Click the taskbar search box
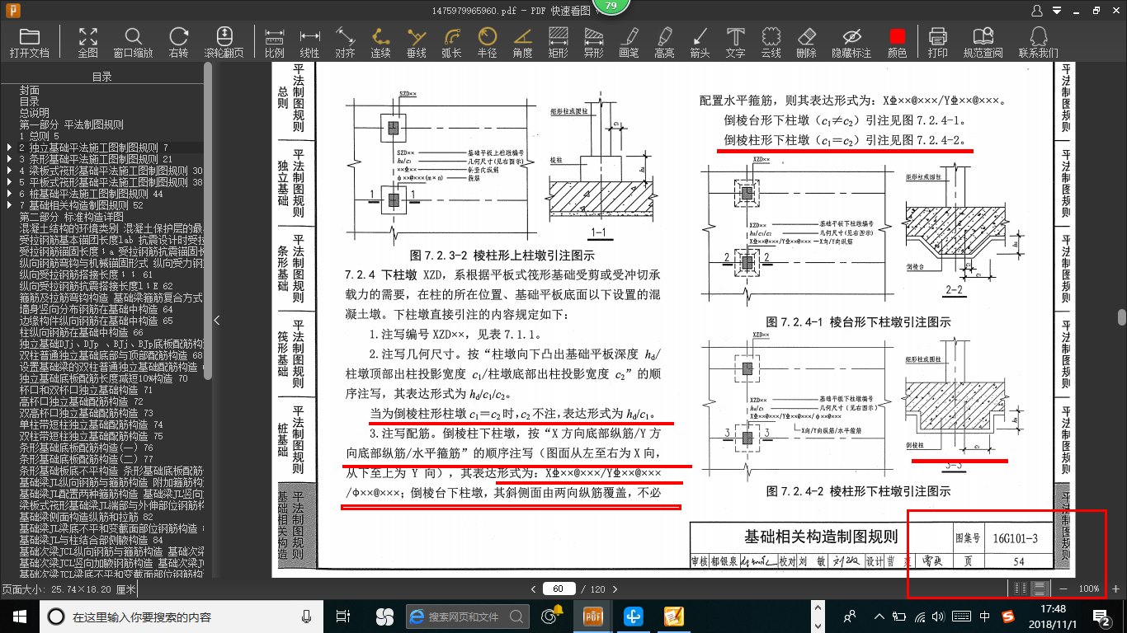This screenshot has width=1127, height=633. 182,616
